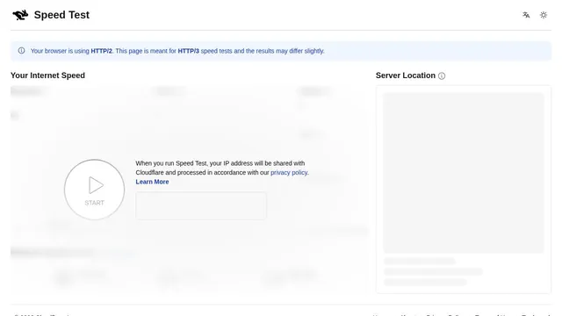Image resolution: width=562 pixels, height=316 pixels.
Task: Click the Your Internet Speed heading
Action: [x=47, y=75]
